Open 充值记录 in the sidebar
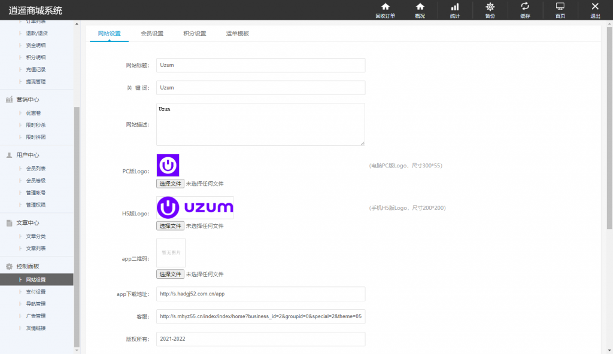The height and width of the screenshot is (354, 613). 36,69
